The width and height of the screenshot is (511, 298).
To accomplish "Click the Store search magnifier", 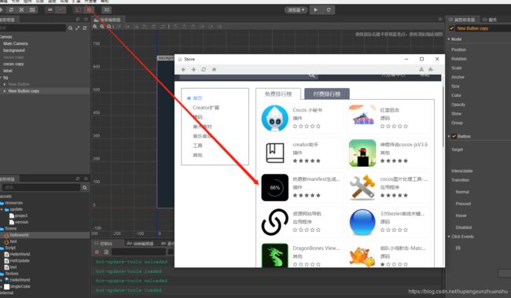I will click(x=312, y=75).
